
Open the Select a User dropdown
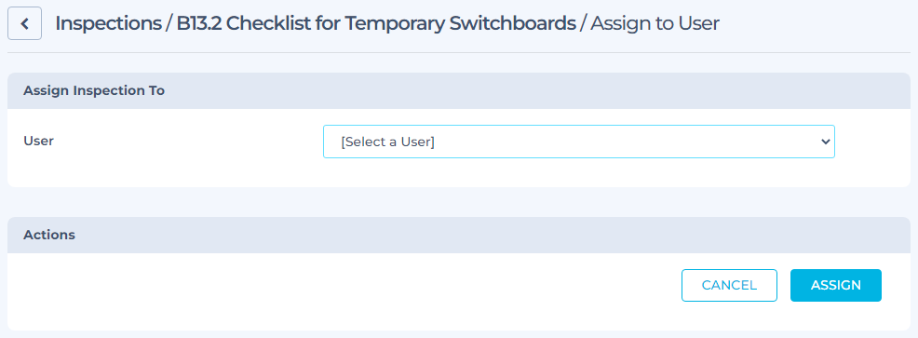(578, 142)
